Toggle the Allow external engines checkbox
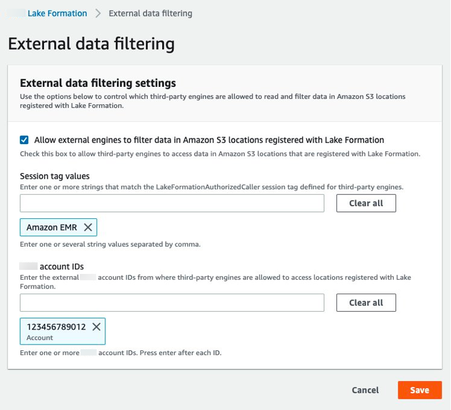 click(x=24, y=140)
